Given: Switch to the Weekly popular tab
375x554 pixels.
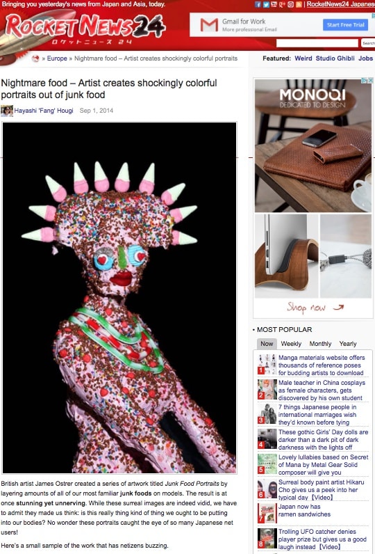Looking at the screenshot, I should pos(291,344).
